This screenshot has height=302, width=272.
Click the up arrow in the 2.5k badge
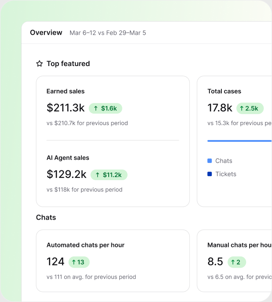pyautogui.click(x=242, y=108)
